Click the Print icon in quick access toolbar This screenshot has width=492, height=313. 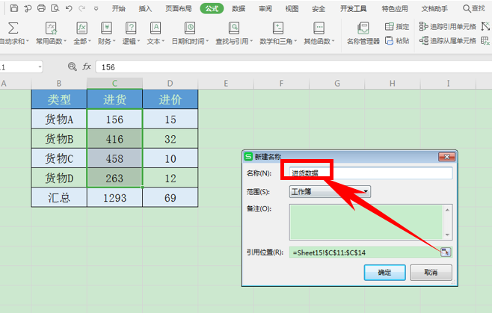coord(41,8)
